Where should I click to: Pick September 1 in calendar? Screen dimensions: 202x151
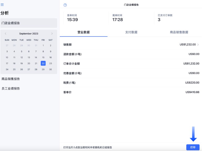point(43,45)
